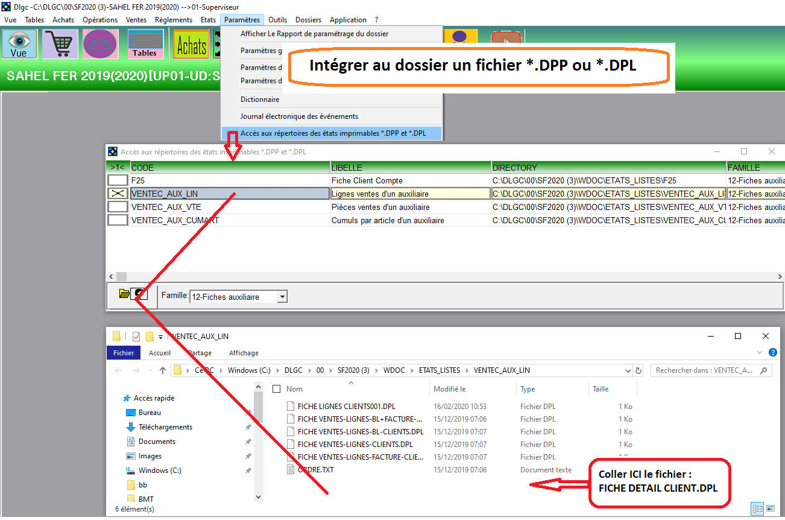Viewport: 785px width, 520px height.
Task: Open directory with yellow folder icon
Action: (x=124, y=294)
